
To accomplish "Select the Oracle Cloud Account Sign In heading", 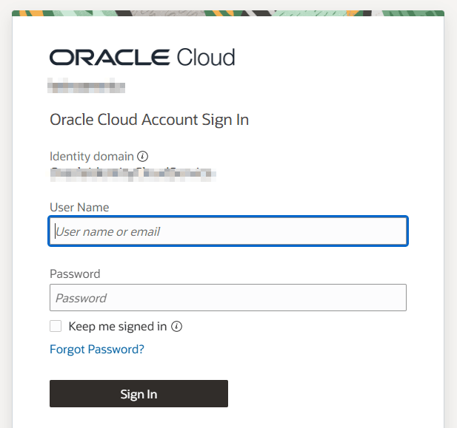I will [149, 120].
